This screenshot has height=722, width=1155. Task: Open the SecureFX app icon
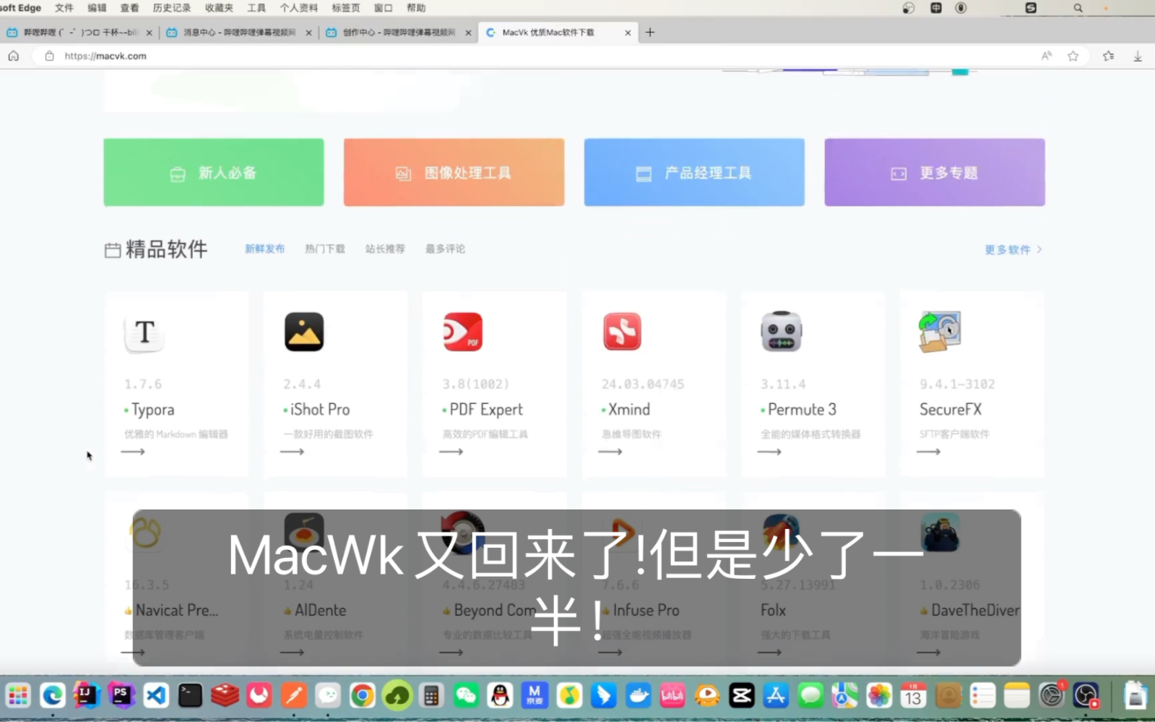[940, 332]
